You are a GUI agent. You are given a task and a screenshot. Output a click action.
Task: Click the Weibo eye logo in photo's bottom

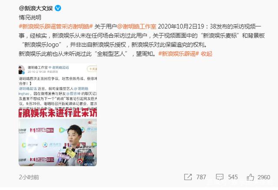80,161
